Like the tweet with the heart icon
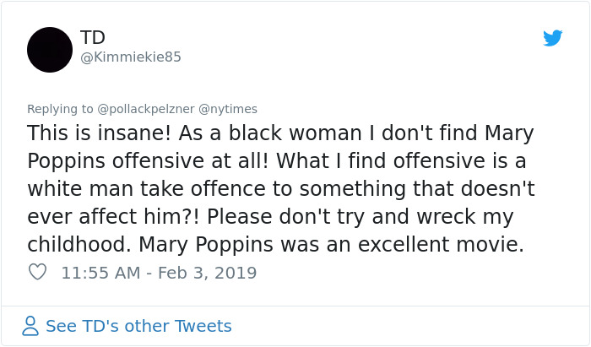This screenshot has width=591, height=347. 37,273
